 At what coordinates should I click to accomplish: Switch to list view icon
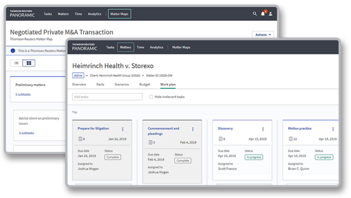tap(16, 63)
